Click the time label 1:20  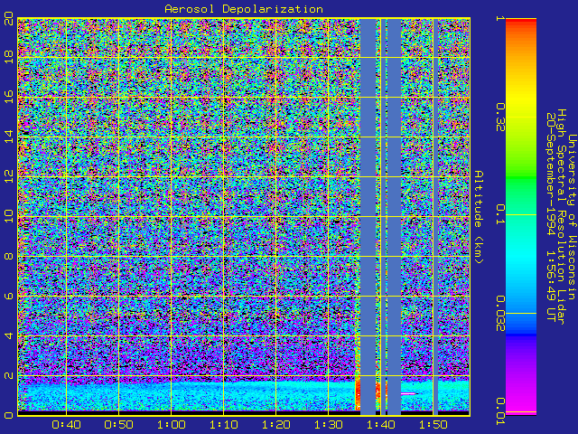pyautogui.click(x=275, y=425)
